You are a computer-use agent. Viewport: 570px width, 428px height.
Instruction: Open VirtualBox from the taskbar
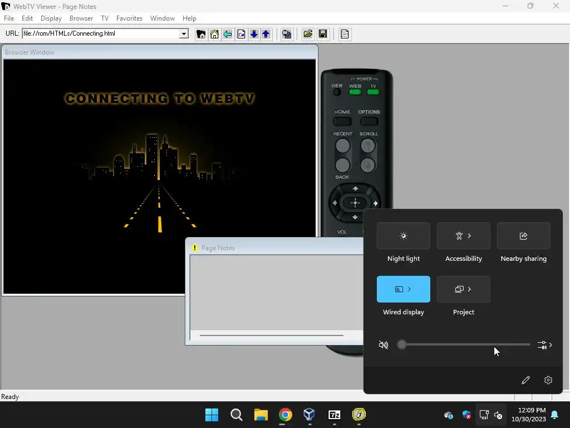coord(309,415)
